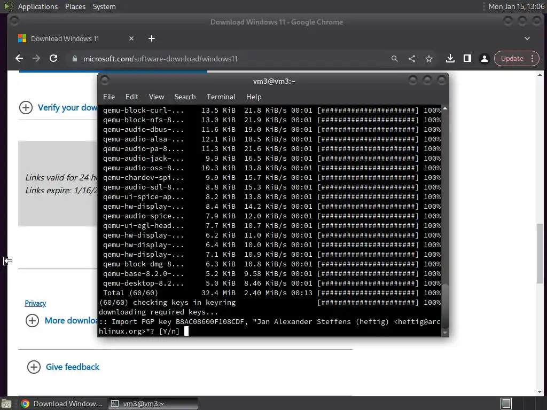Open the Chrome three-dot menu

[533, 59]
